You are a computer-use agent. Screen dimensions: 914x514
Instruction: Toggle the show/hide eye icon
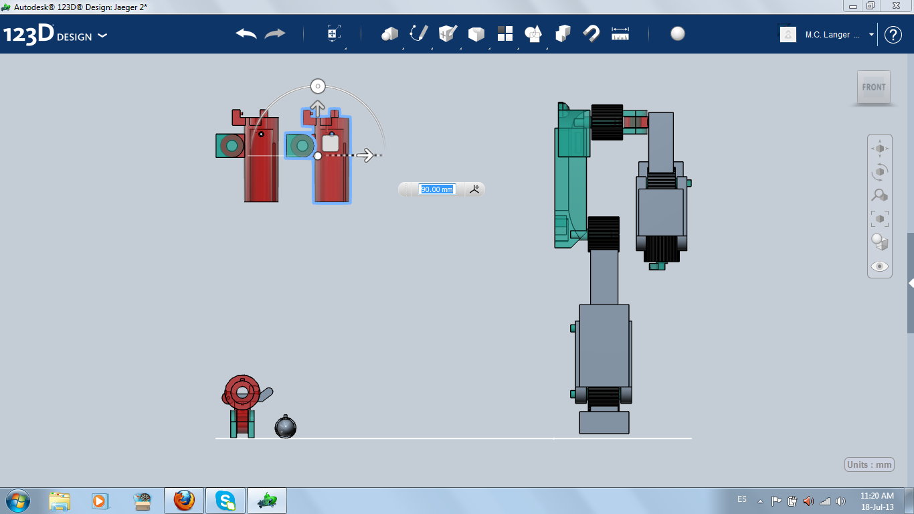pyautogui.click(x=880, y=266)
